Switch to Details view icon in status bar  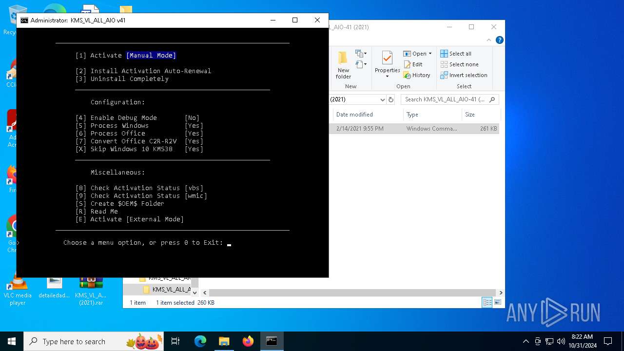(x=487, y=302)
